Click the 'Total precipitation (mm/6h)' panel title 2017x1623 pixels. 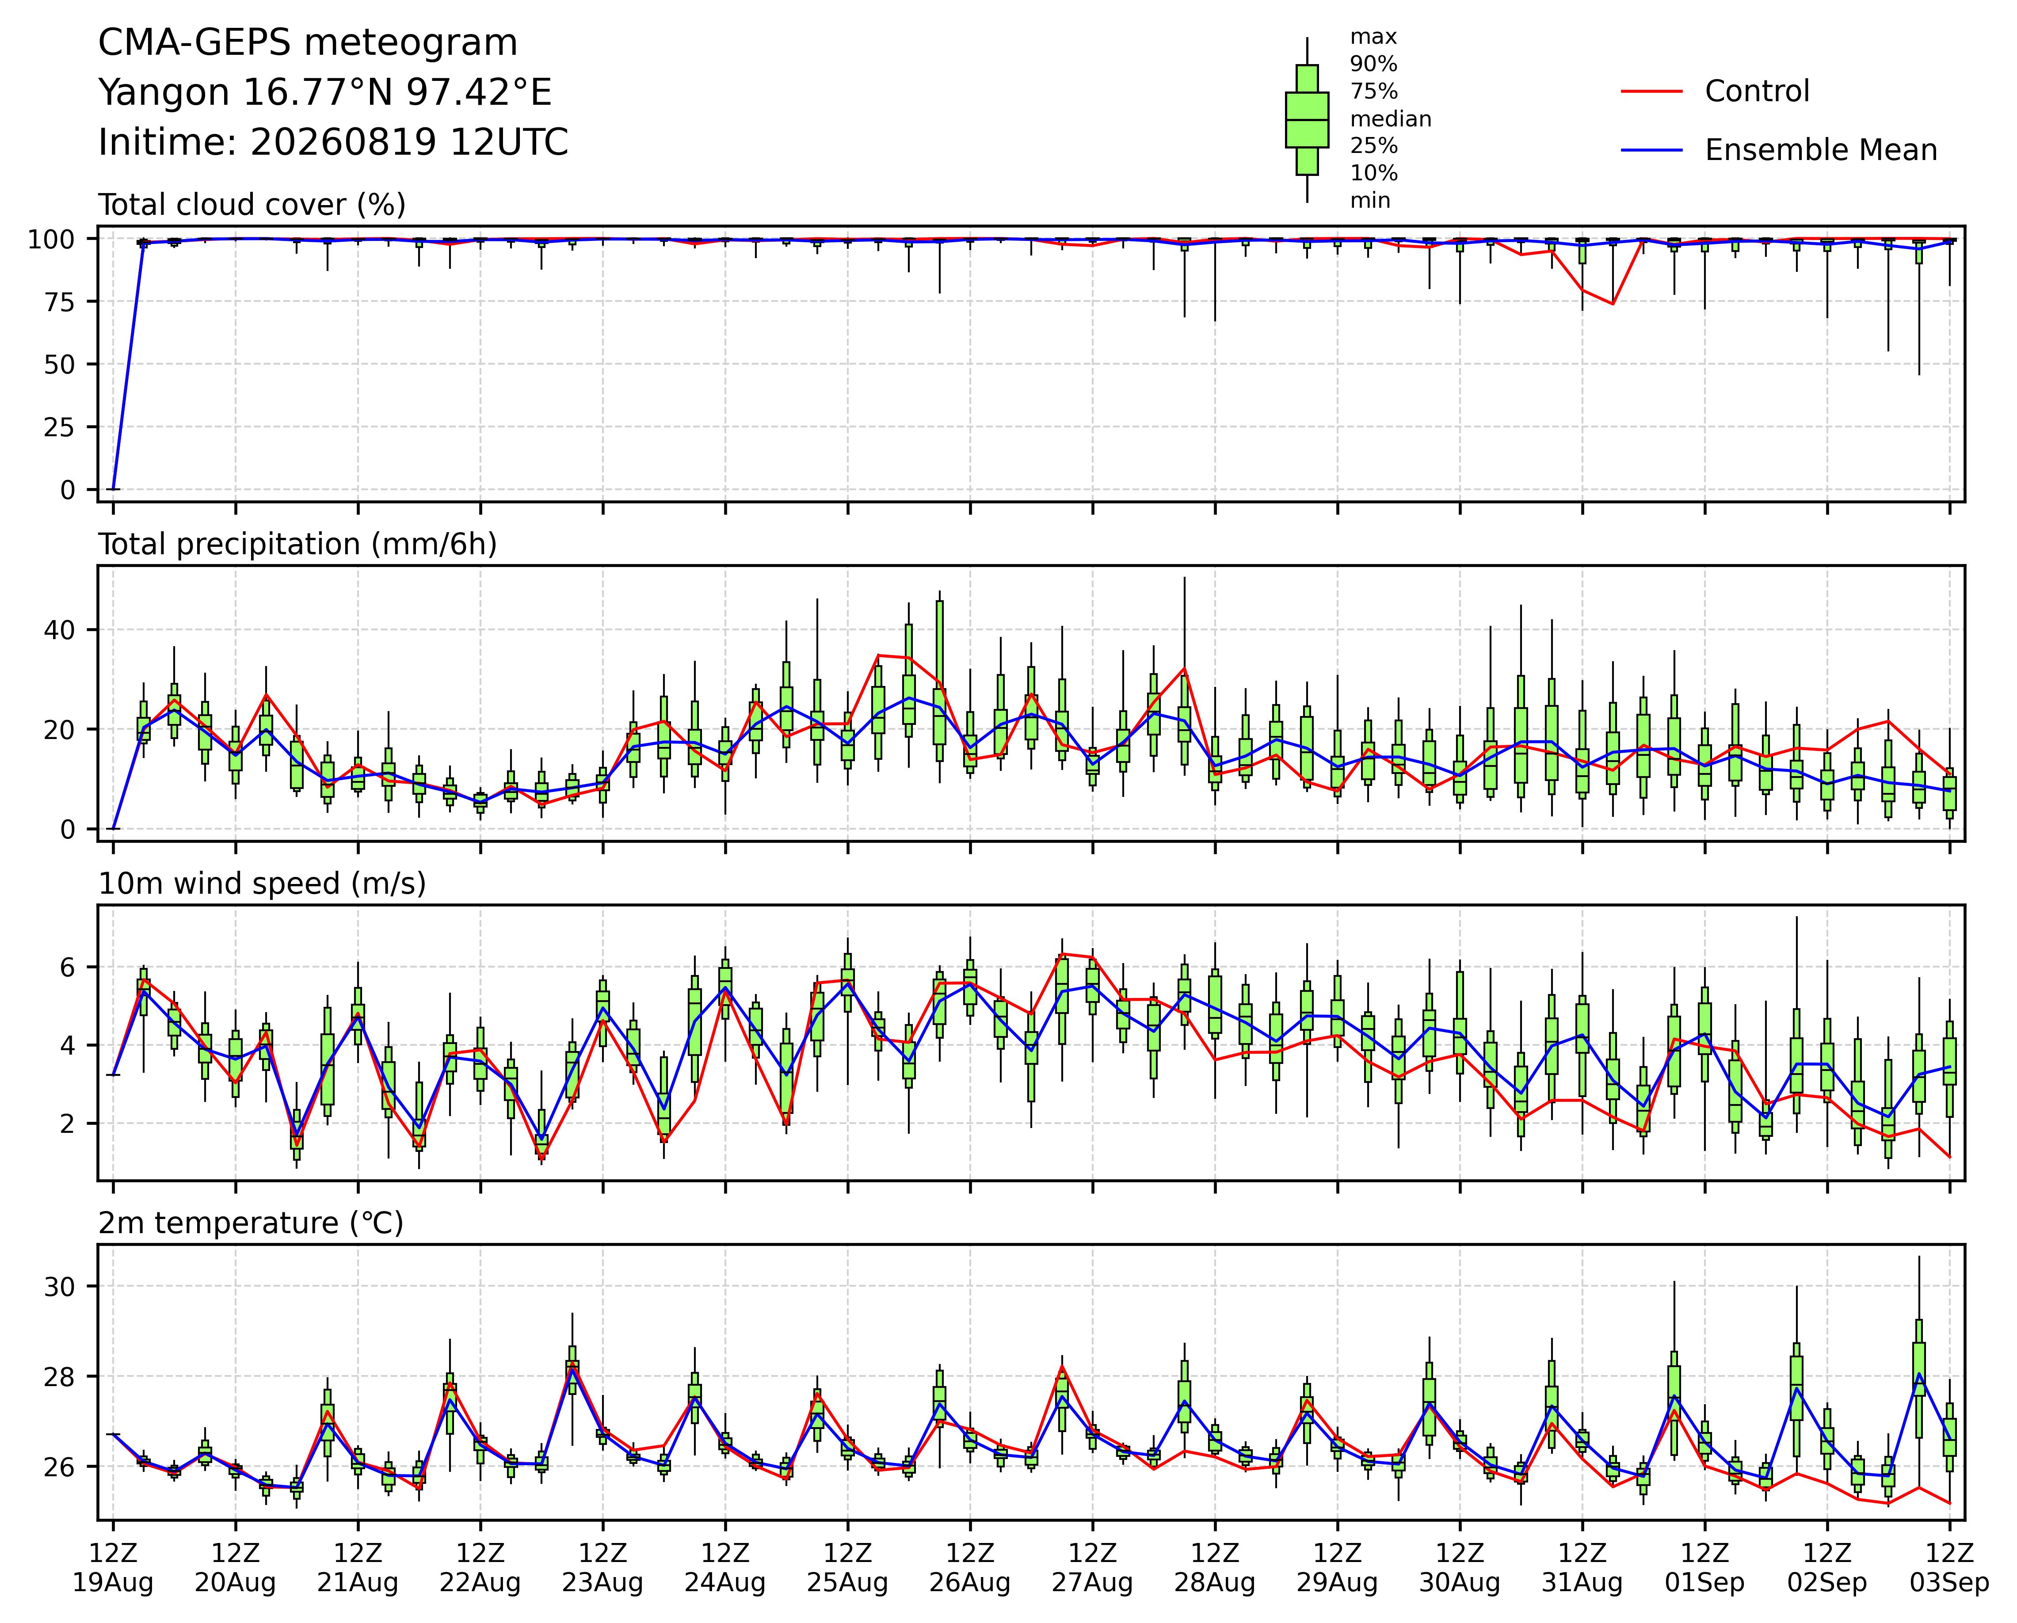tap(297, 545)
